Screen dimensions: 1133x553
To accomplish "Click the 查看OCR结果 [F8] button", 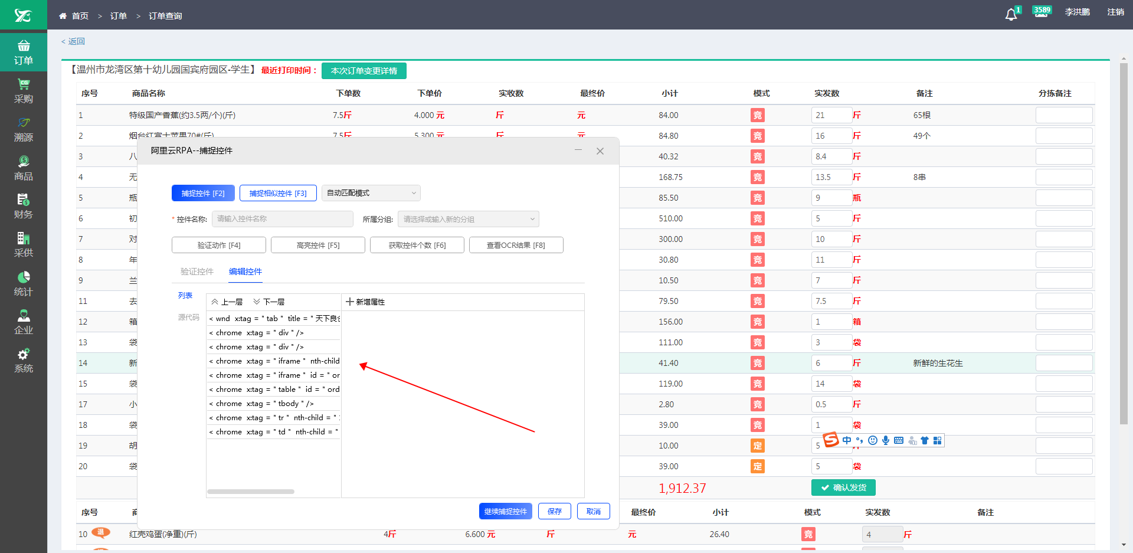I will click(516, 245).
